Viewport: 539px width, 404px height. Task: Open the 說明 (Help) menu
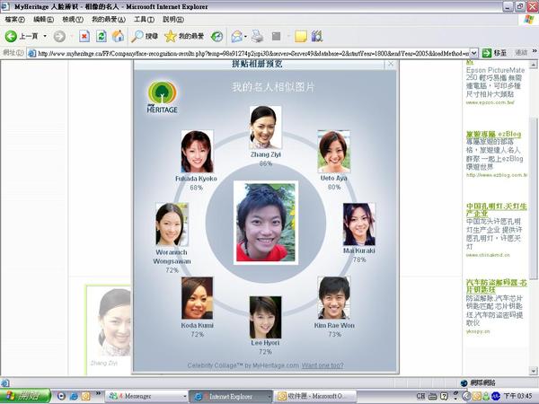(173, 20)
